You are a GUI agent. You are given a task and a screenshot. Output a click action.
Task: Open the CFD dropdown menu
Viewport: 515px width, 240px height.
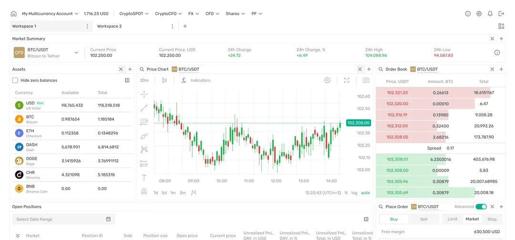[x=213, y=14]
